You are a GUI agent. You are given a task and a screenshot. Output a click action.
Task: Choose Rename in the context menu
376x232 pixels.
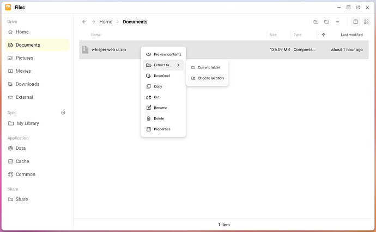coord(163,108)
